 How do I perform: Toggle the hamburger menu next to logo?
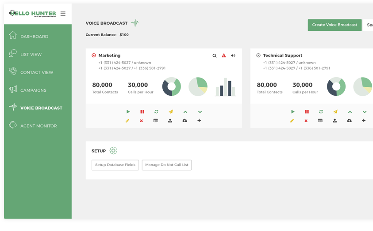63,14
